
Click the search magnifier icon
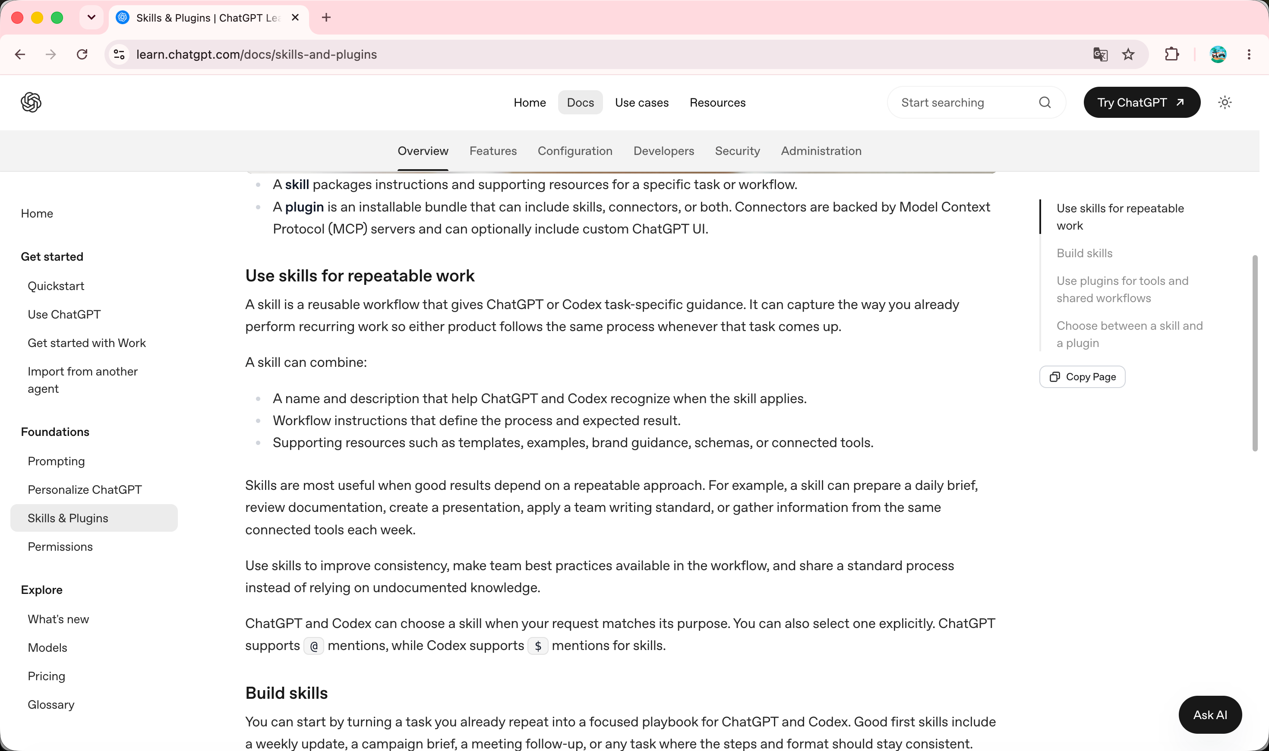click(x=1045, y=102)
